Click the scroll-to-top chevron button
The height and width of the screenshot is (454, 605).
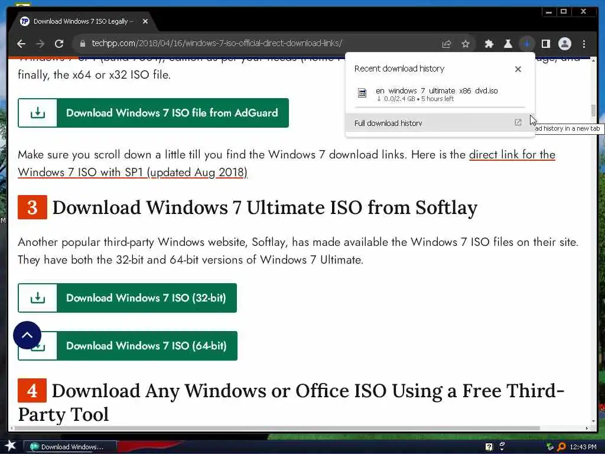(x=27, y=335)
